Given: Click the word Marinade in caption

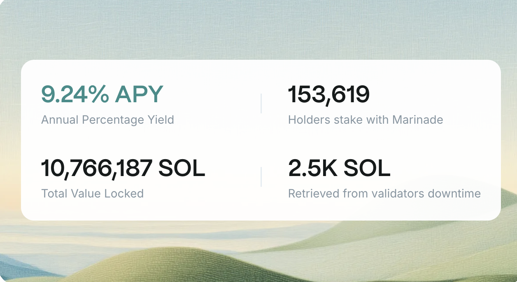Looking at the screenshot, I should [417, 120].
